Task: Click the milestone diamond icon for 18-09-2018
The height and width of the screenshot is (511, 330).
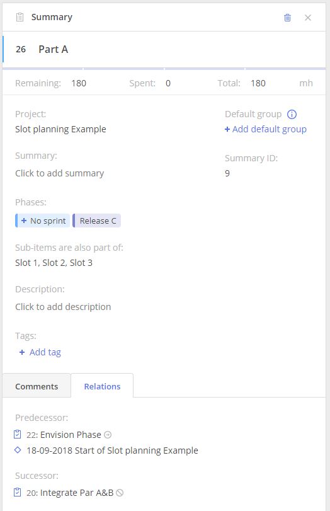Action: (x=18, y=450)
